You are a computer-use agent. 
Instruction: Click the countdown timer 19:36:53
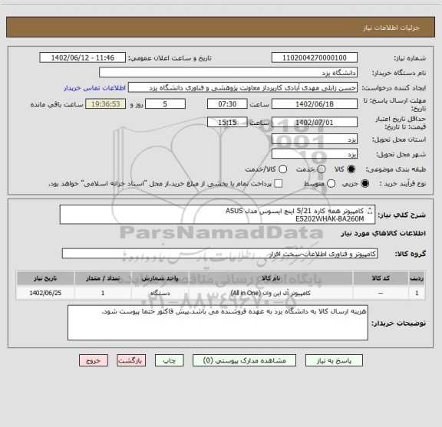pos(106,104)
